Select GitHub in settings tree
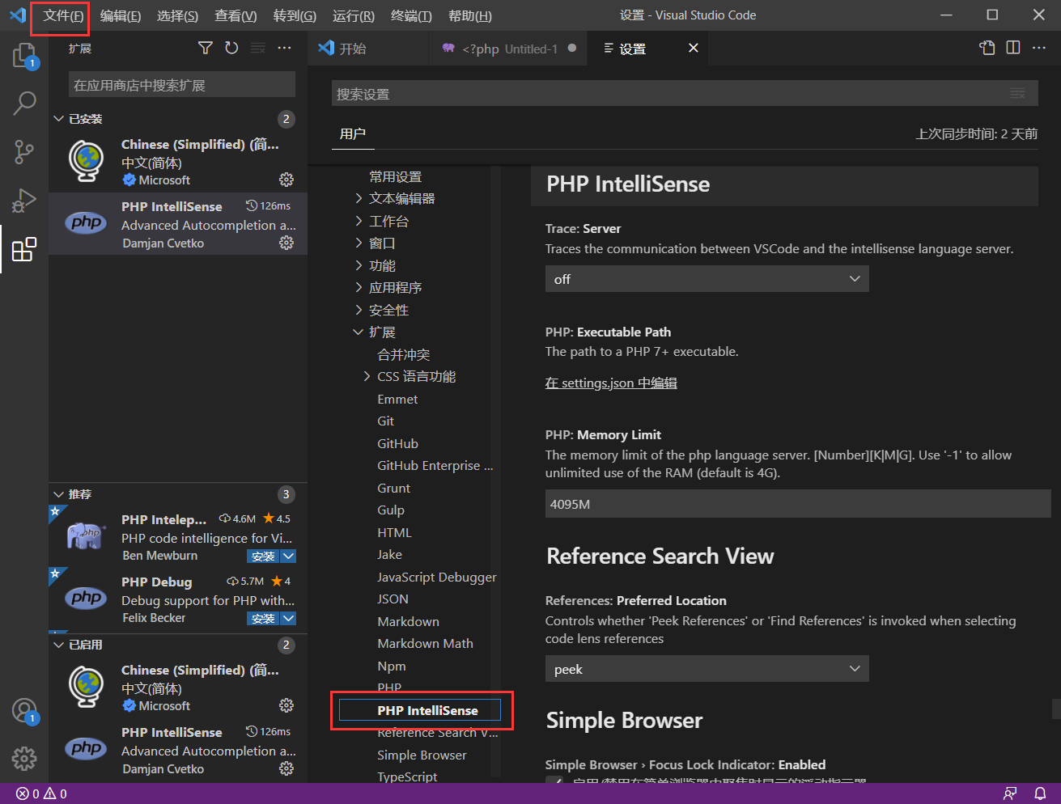This screenshot has width=1061, height=804. coord(397,443)
